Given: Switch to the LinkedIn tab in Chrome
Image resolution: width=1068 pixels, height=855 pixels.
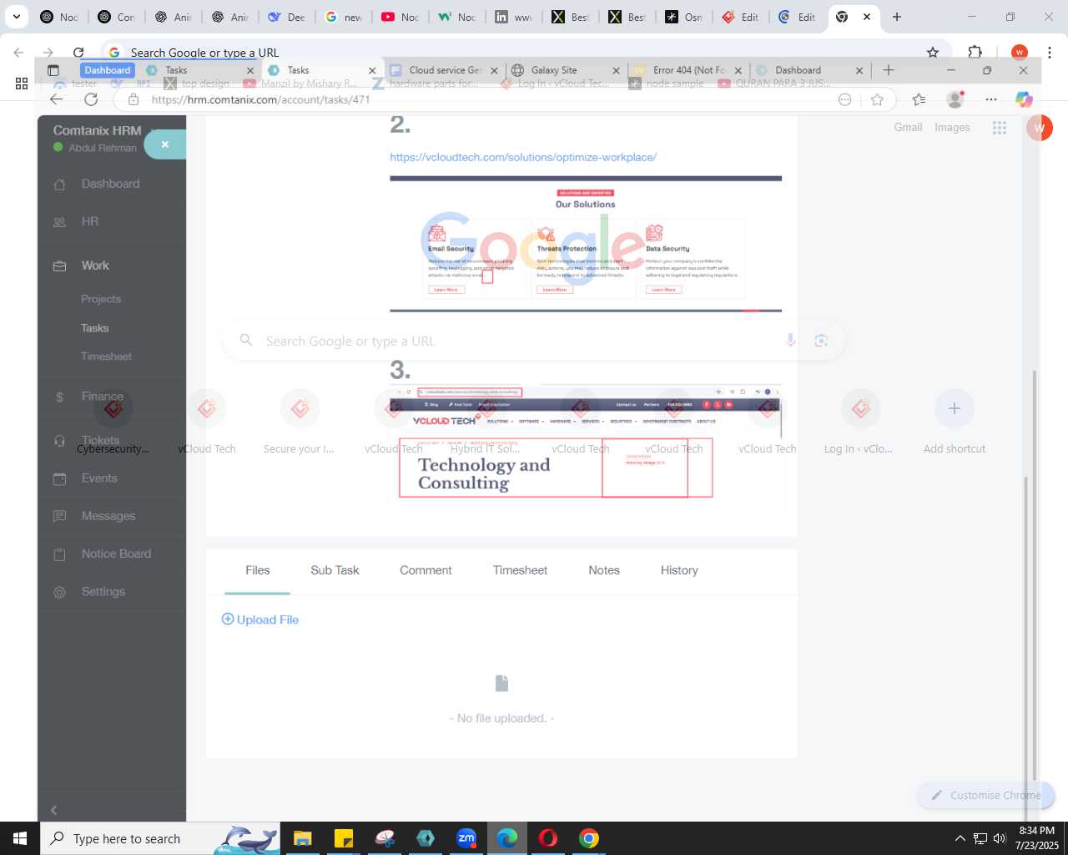Looking at the screenshot, I should (x=513, y=17).
